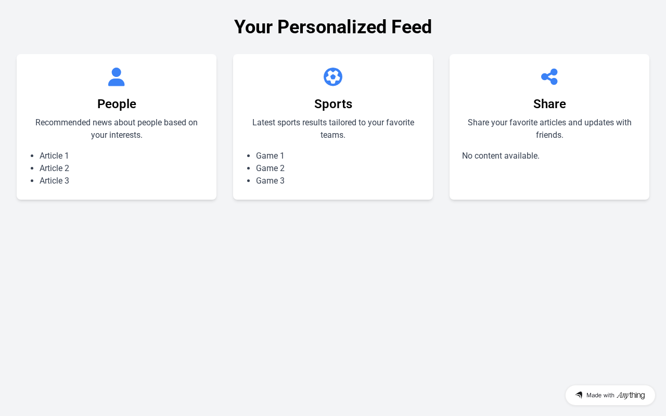Select Game 1 in Sports list
Viewport: 666px width, 416px height.
tap(270, 155)
